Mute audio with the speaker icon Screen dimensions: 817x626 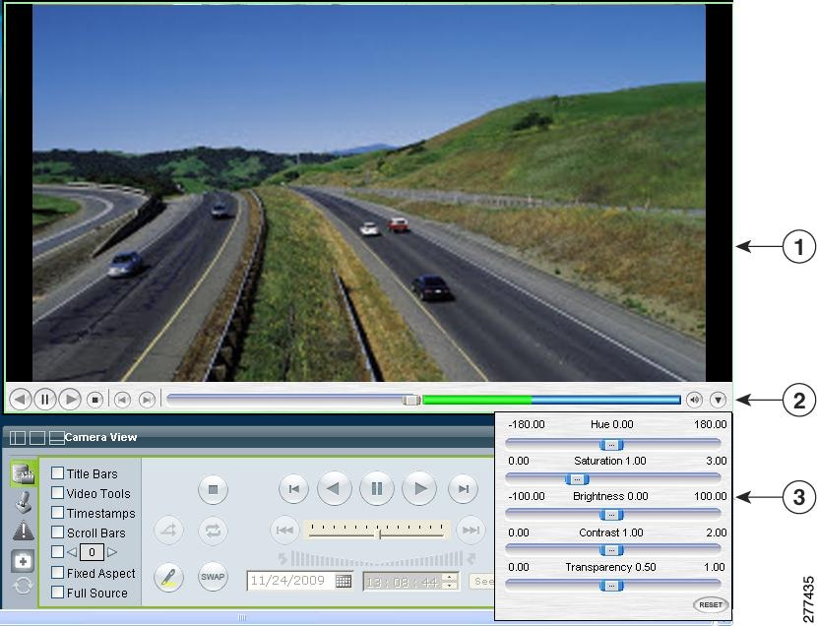point(697,400)
